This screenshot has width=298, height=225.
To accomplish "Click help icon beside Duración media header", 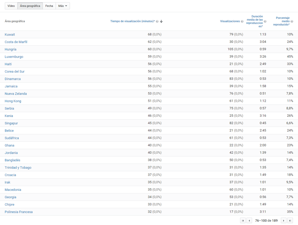I will click(x=265, y=21).
